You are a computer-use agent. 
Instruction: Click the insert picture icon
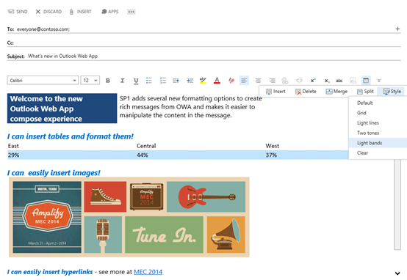pyautogui.click(x=353, y=81)
